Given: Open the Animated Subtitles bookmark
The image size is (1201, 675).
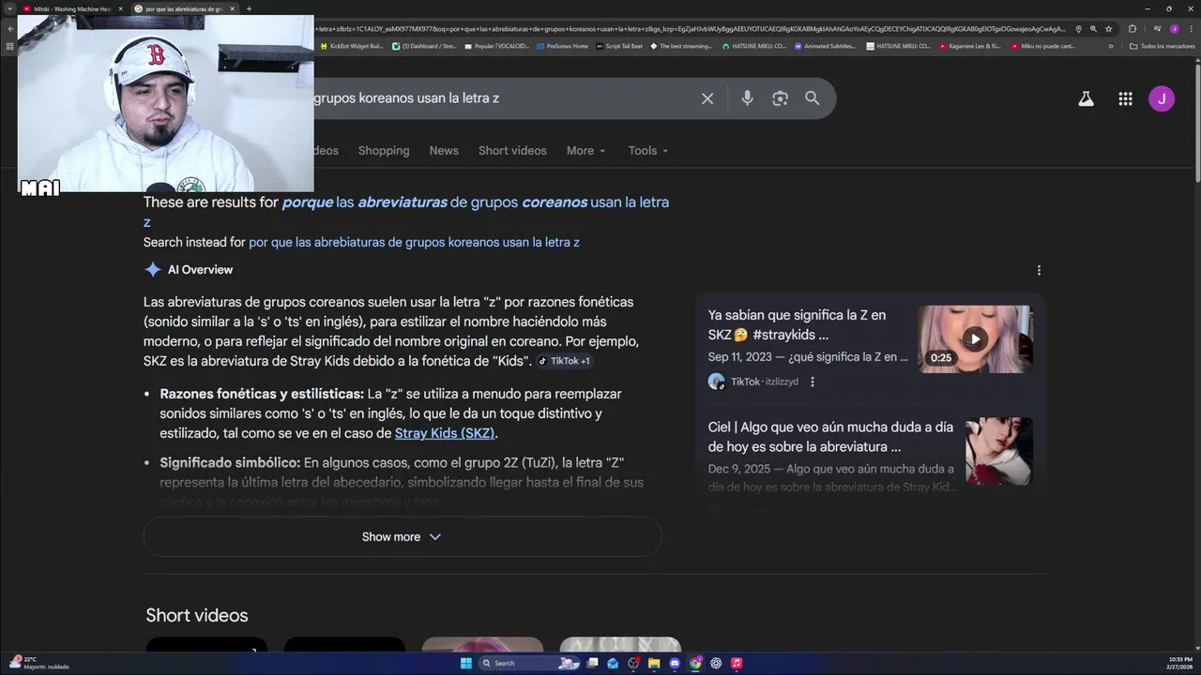Looking at the screenshot, I should (826, 46).
